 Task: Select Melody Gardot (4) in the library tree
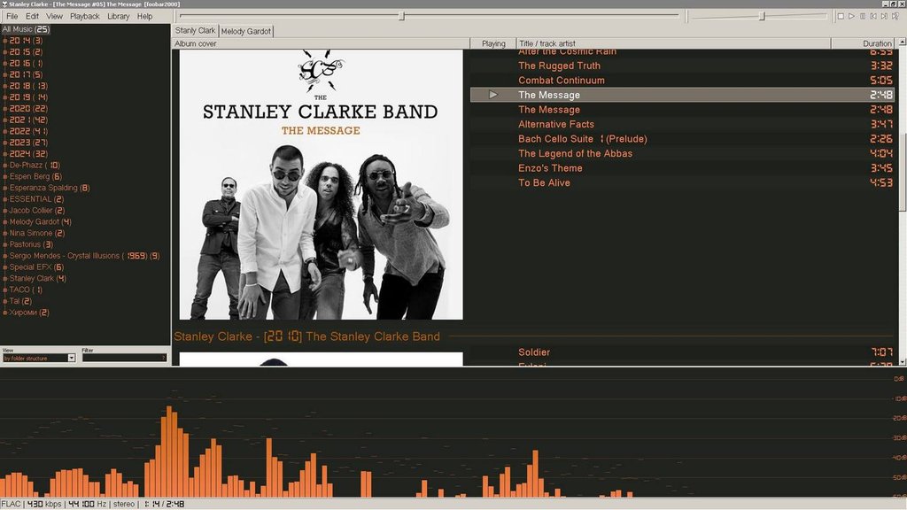click(x=41, y=221)
